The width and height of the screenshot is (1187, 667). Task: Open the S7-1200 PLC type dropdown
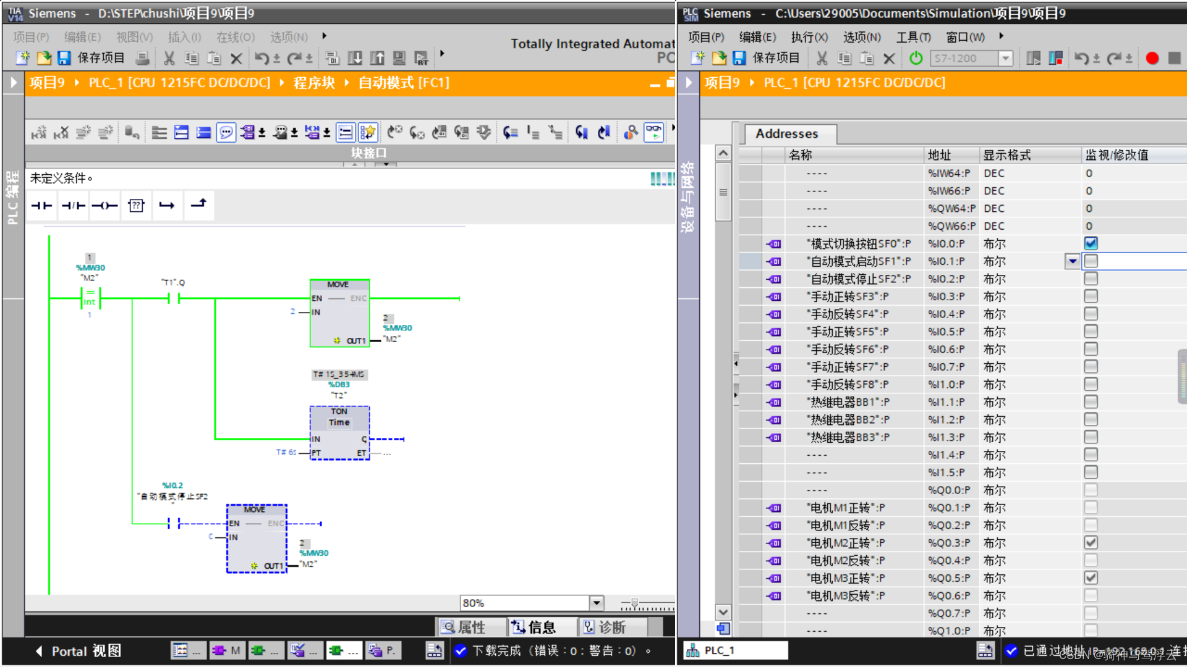tap(1006, 58)
